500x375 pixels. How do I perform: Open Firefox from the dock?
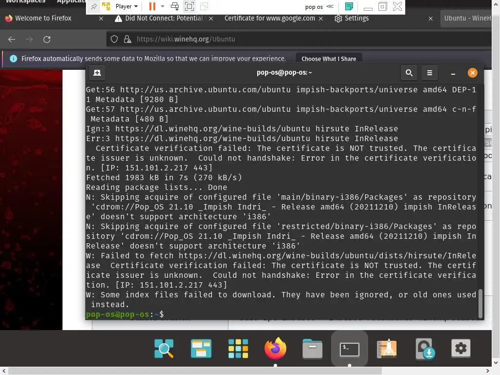tap(275, 348)
